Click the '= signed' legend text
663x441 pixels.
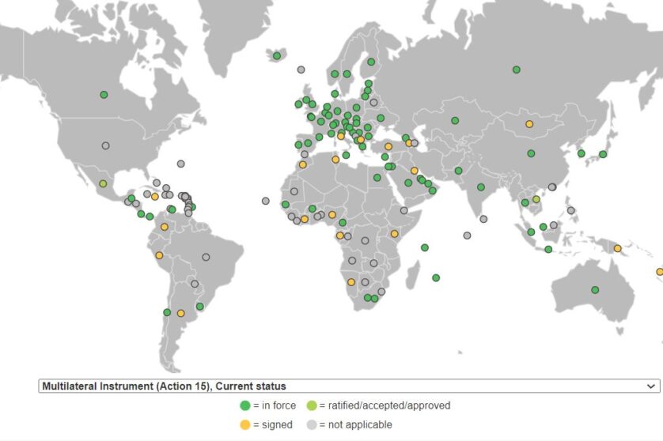click(x=273, y=425)
